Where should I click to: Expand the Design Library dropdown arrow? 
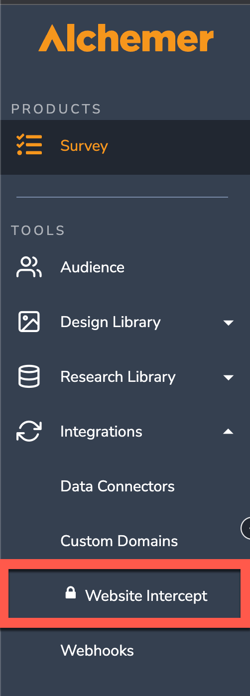pos(228,323)
